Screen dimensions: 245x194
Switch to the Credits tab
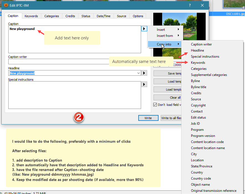pos(70,16)
